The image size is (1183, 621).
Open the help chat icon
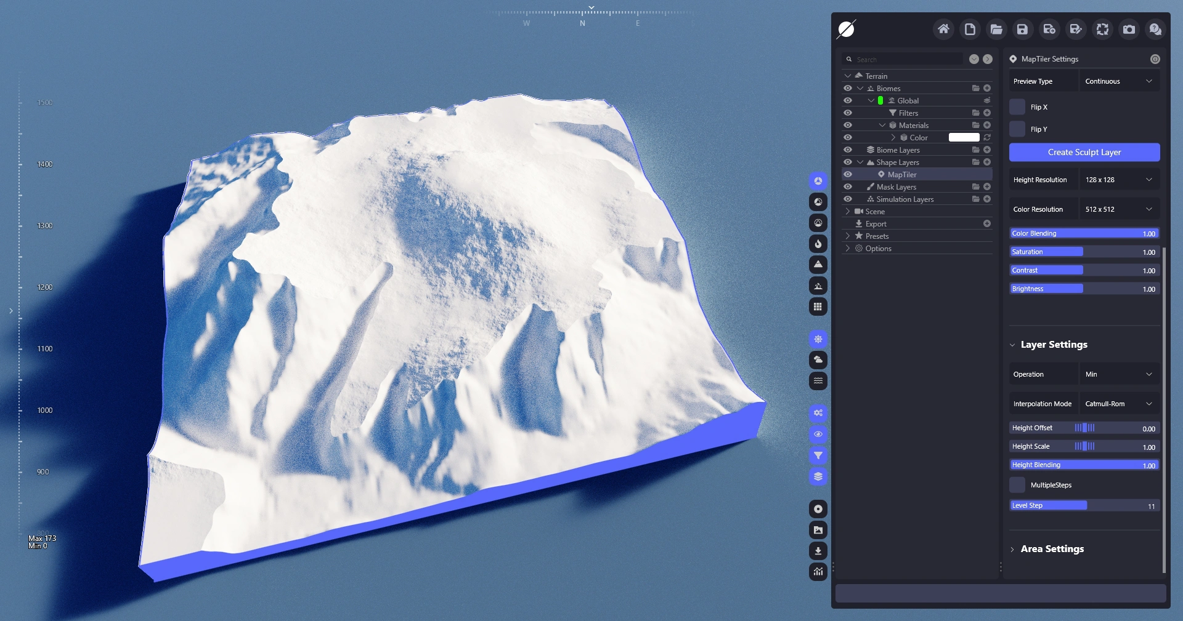point(1155,29)
